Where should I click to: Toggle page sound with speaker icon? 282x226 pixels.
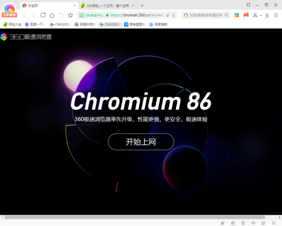tap(253, 223)
